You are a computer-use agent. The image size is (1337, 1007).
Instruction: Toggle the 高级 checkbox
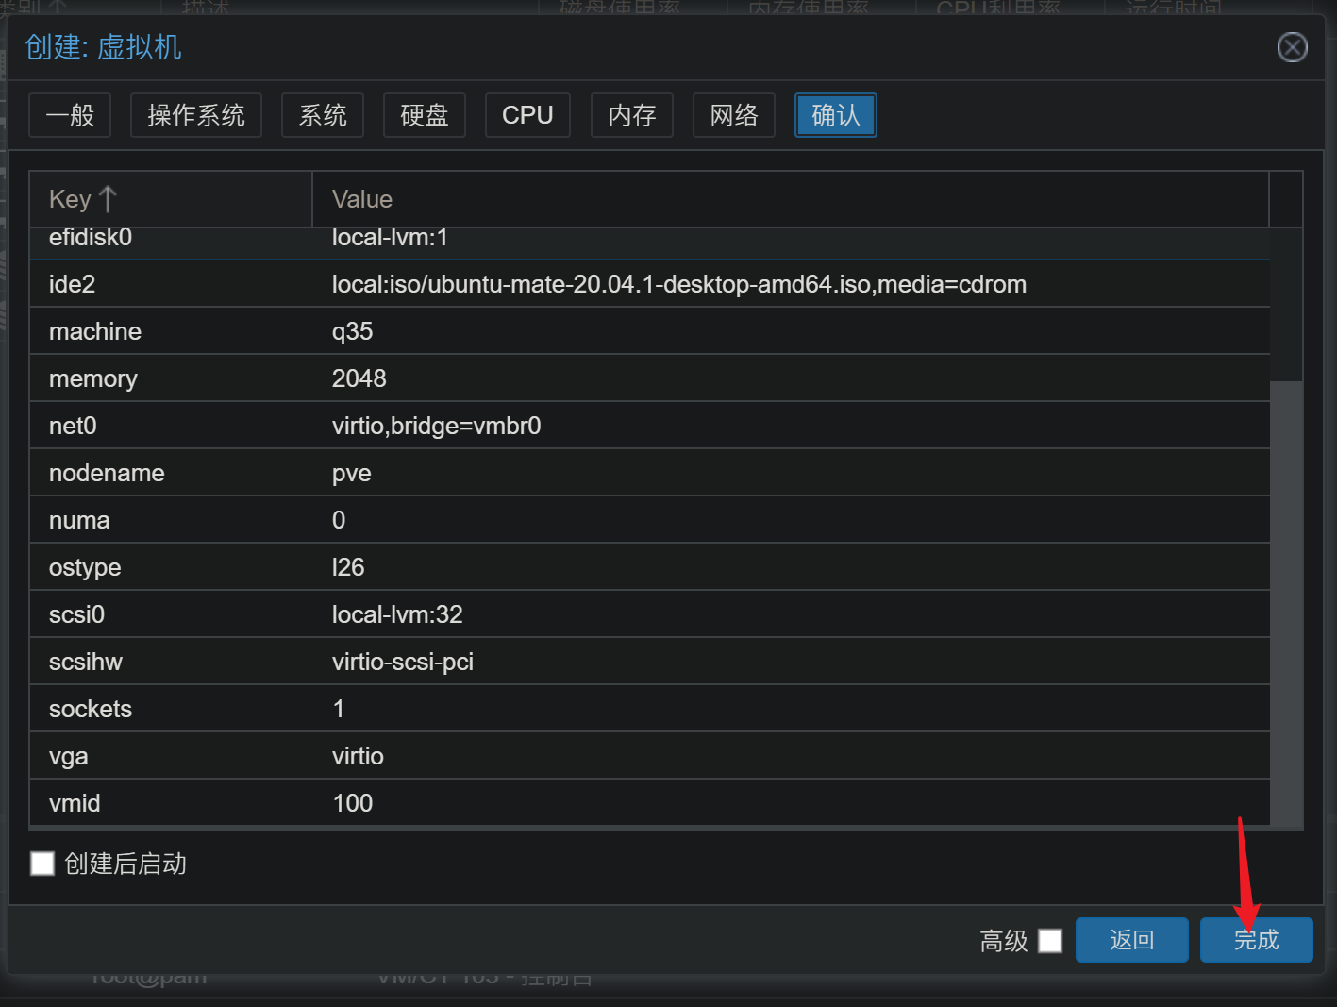click(1050, 941)
